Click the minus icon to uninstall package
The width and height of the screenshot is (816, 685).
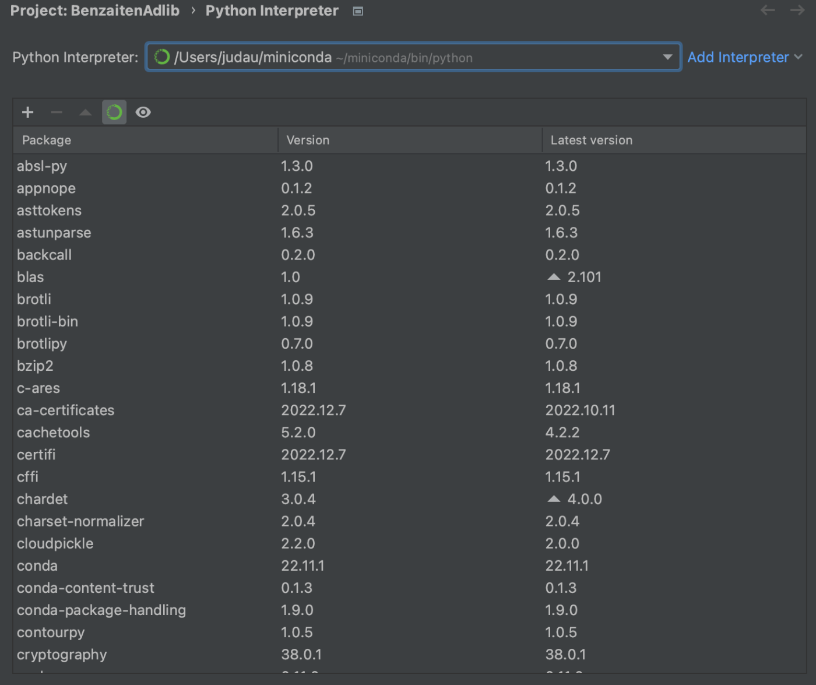[x=57, y=113]
